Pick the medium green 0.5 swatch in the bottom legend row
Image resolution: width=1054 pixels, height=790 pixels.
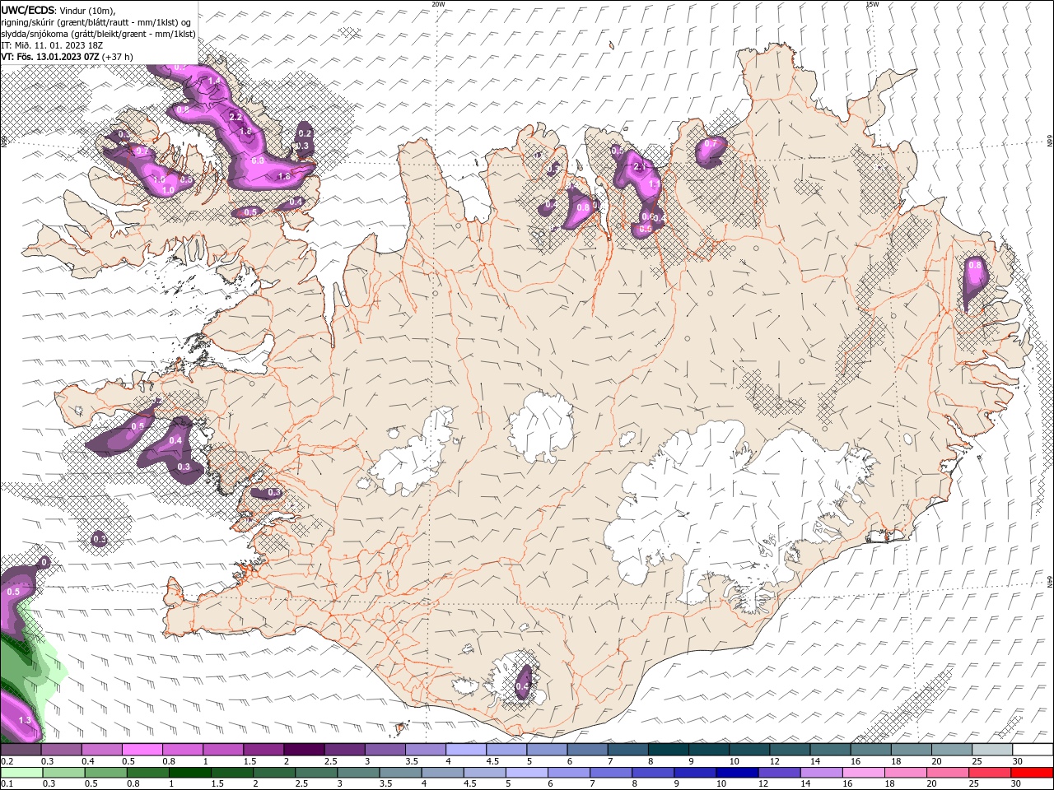click(x=105, y=773)
